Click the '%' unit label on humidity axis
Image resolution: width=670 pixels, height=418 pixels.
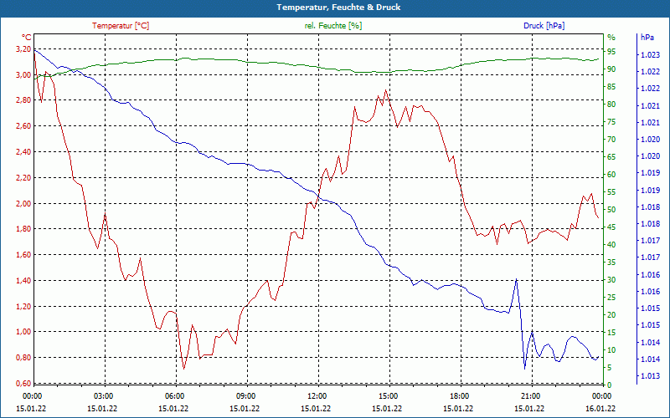[611, 38]
